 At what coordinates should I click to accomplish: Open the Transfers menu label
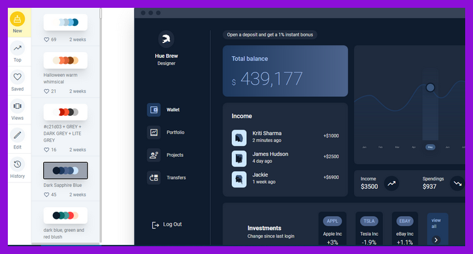click(x=176, y=178)
